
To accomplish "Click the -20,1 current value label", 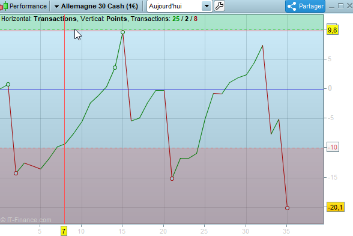I will [x=336, y=207].
